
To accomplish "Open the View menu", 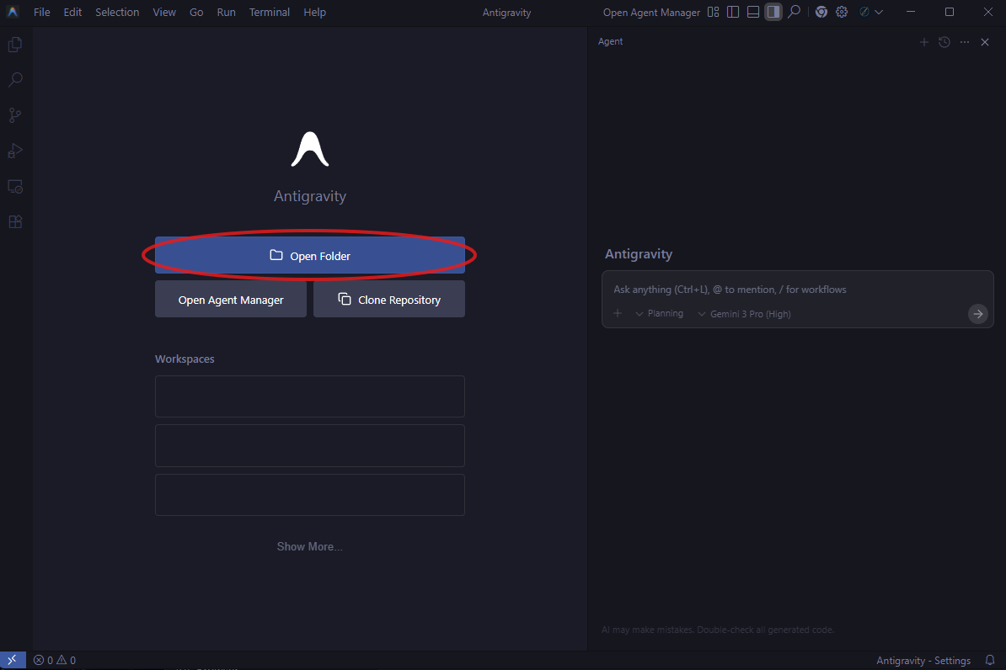I will tap(164, 12).
